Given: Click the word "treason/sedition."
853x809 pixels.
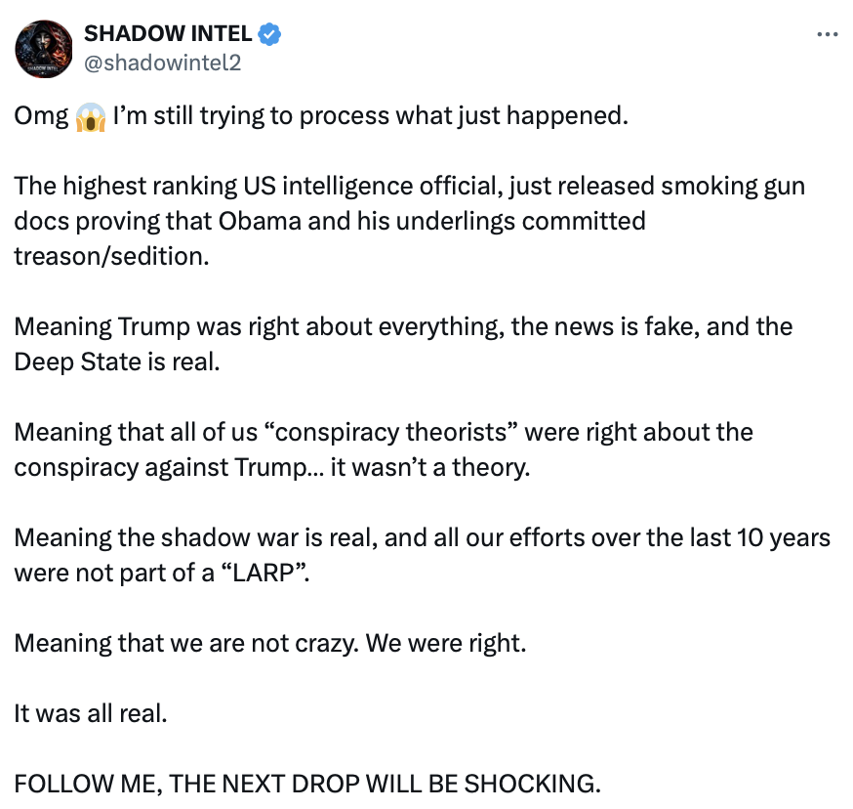Looking at the screenshot, I should pos(110,256).
